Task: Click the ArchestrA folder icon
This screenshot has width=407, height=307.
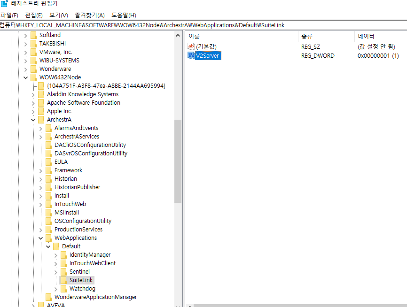Action: coord(41,120)
